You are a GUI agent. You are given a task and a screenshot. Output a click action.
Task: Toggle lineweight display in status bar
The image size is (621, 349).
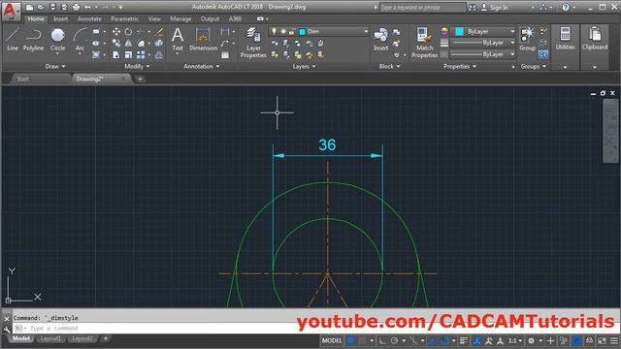(x=464, y=340)
